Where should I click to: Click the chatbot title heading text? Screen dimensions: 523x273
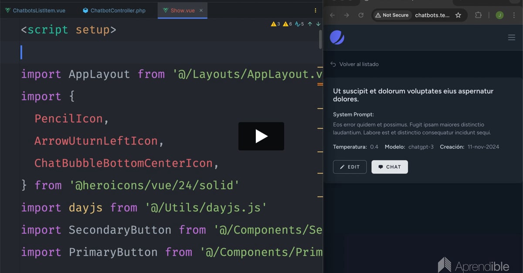click(x=413, y=95)
